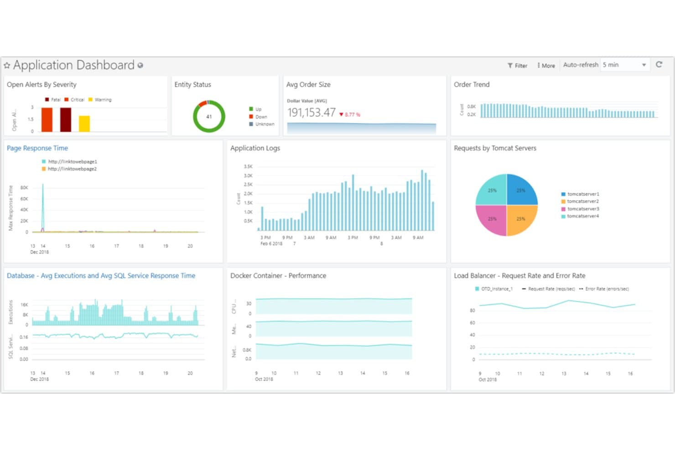The image size is (675, 450).
Task: Click the Open Alerts By Severity title
Action: tap(42, 84)
